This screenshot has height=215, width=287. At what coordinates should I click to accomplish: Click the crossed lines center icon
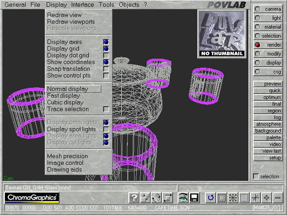(x=255, y=198)
